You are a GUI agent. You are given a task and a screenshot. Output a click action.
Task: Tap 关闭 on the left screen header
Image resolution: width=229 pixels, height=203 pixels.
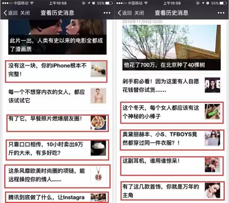(x=25, y=13)
